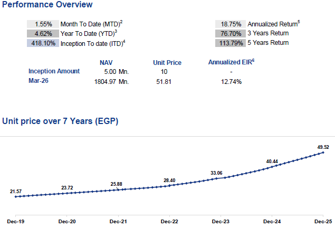Click the Dec-19 axis label
335x228 pixels.
[x=16, y=221]
